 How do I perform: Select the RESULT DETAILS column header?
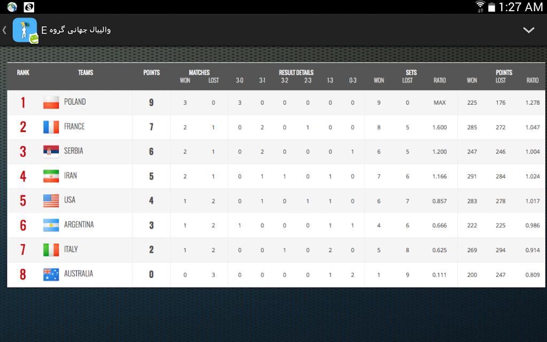coord(296,73)
